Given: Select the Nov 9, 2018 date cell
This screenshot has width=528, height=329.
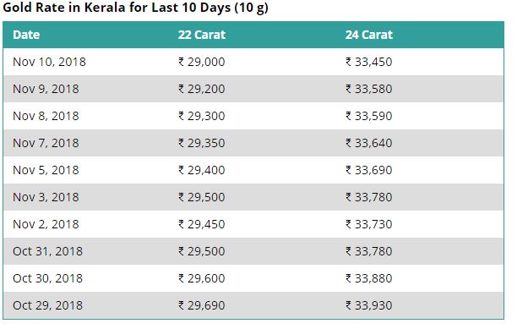Looking at the screenshot, I should coord(46,89).
